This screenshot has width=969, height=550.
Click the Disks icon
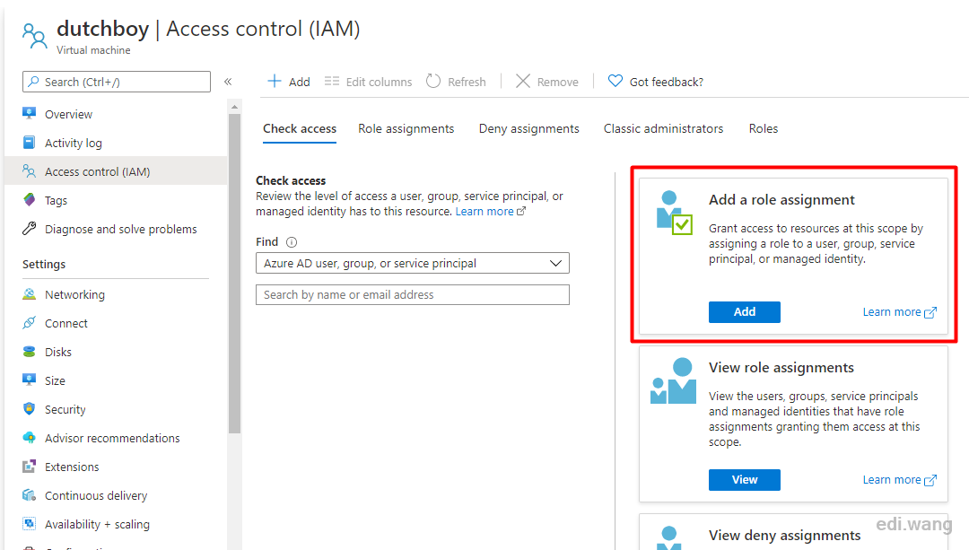29,352
